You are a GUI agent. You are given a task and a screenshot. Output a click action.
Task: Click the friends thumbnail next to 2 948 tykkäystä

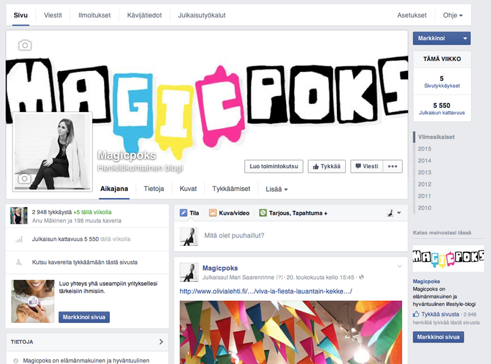[19, 215]
